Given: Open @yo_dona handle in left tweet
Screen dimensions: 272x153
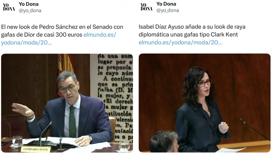Looking at the screenshot, I should click(30, 11).
